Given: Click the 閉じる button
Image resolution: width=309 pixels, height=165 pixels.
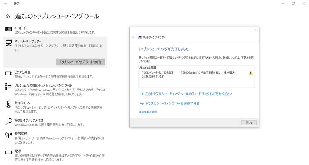Looking at the screenshot, I should pyautogui.click(x=249, y=123).
